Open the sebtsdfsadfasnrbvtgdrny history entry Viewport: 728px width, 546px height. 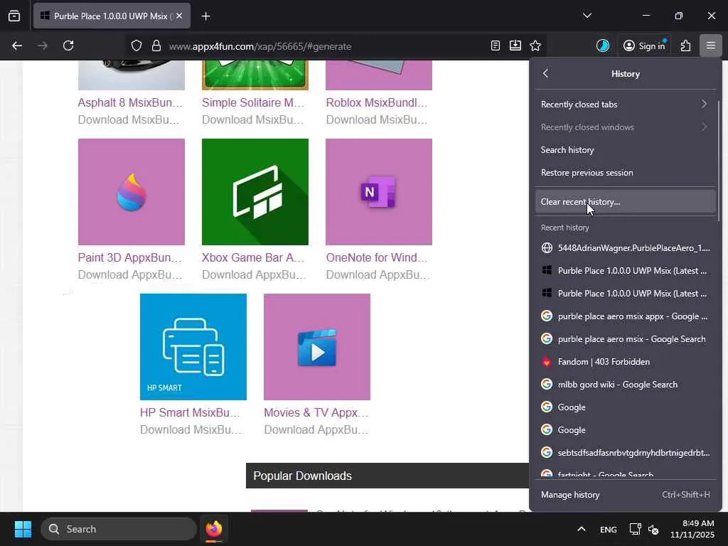(x=625, y=453)
